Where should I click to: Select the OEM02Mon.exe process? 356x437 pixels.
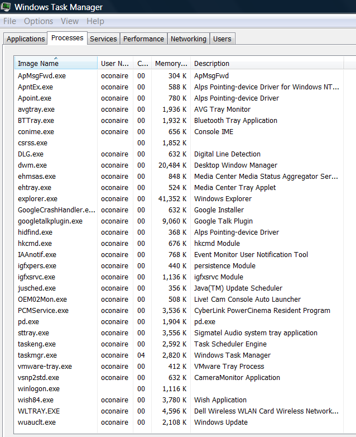(x=179, y=300)
